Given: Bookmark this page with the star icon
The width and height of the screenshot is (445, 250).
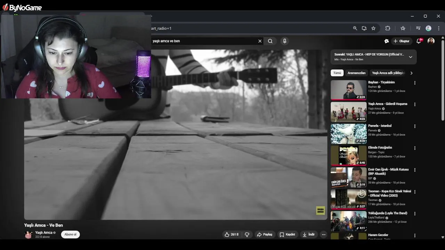Looking at the screenshot, I should [x=373, y=28].
